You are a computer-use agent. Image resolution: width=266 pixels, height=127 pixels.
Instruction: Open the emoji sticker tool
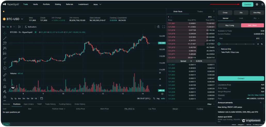click(x=5, y=68)
